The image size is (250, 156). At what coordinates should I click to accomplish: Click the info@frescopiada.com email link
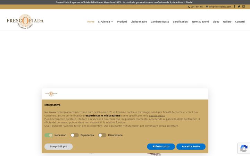point(218,7)
